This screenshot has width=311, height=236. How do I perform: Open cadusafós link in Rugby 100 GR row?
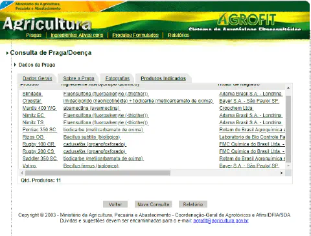(95, 144)
